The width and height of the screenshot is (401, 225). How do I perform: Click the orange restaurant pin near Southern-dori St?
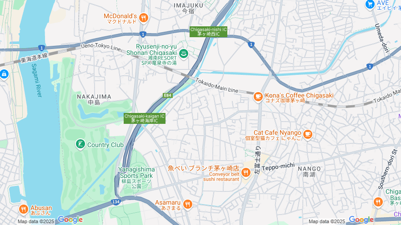[x=378, y=202]
